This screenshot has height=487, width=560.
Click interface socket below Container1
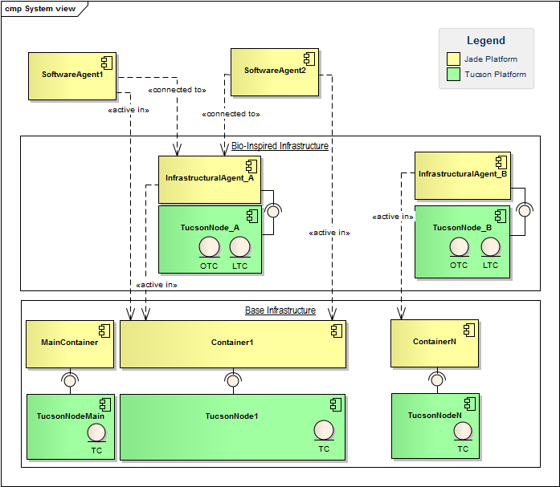(x=233, y=381)
